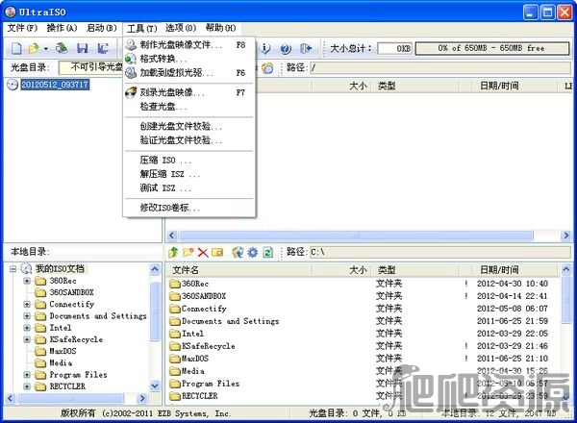
Task: Click the 大小总计 0KB field
Action: coord(395,48)
